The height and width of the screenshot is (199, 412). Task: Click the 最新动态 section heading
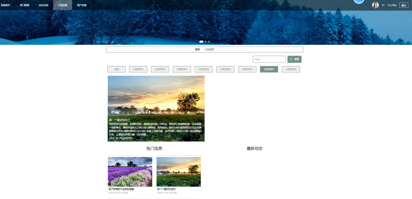point(254,148)
